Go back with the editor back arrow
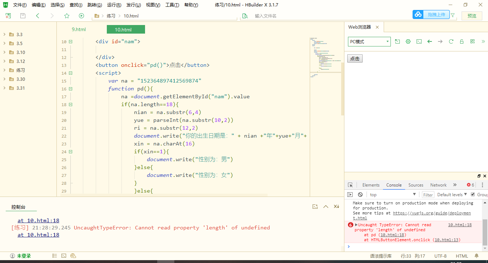Screen dimensions: 488x263 point(38,16)
